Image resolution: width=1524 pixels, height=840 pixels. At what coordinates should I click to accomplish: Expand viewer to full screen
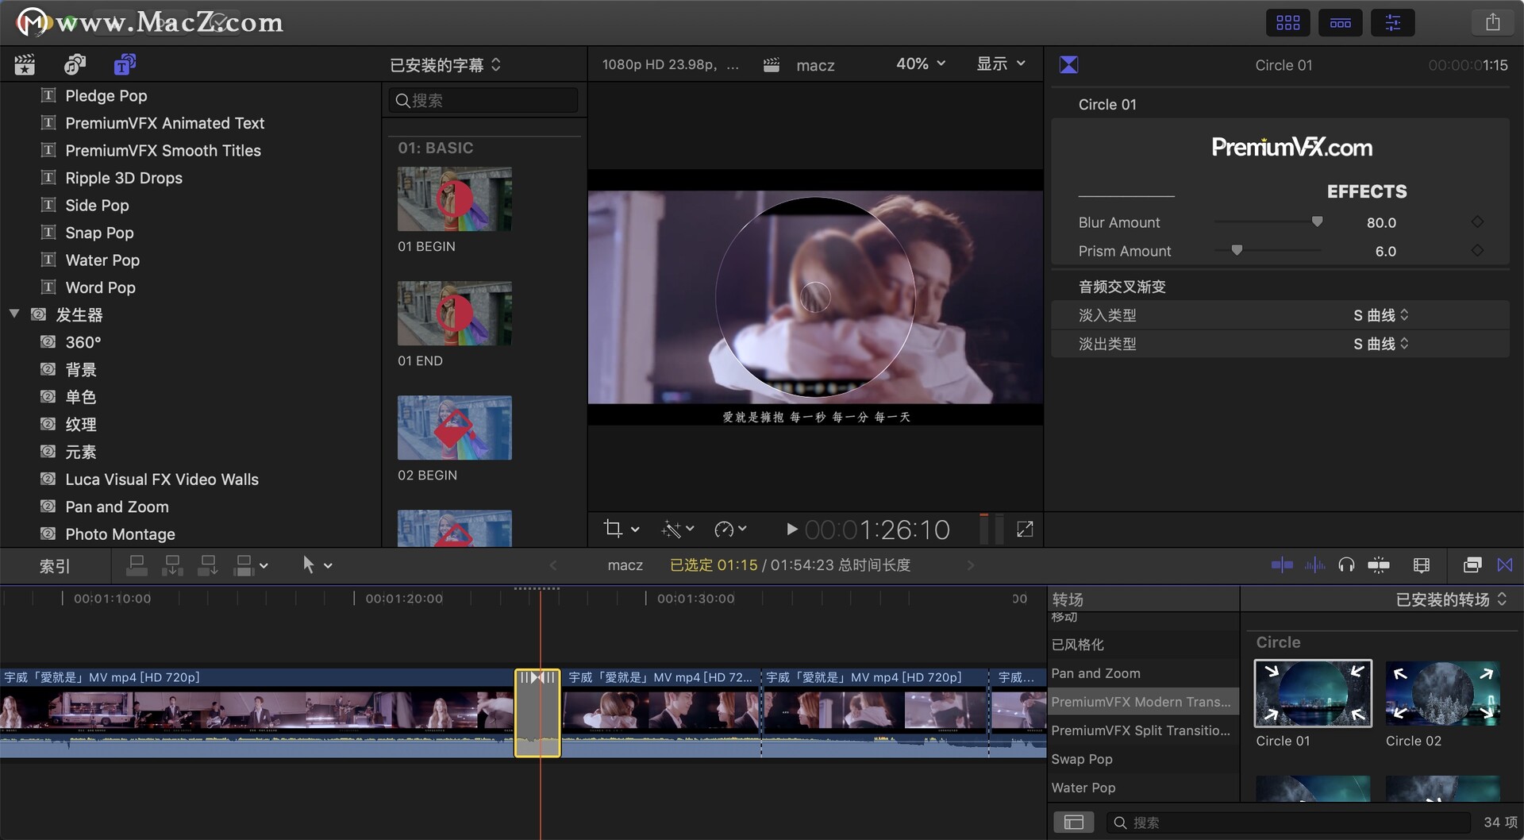click(1025, 529)
